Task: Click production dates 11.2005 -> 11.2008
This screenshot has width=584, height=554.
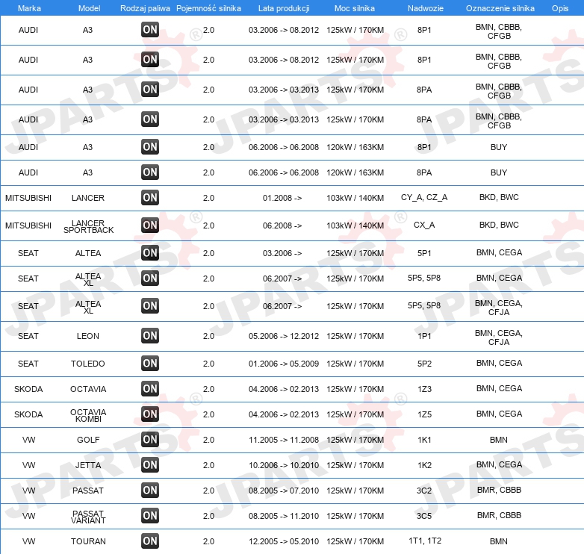Action: (x=284, y=440)
